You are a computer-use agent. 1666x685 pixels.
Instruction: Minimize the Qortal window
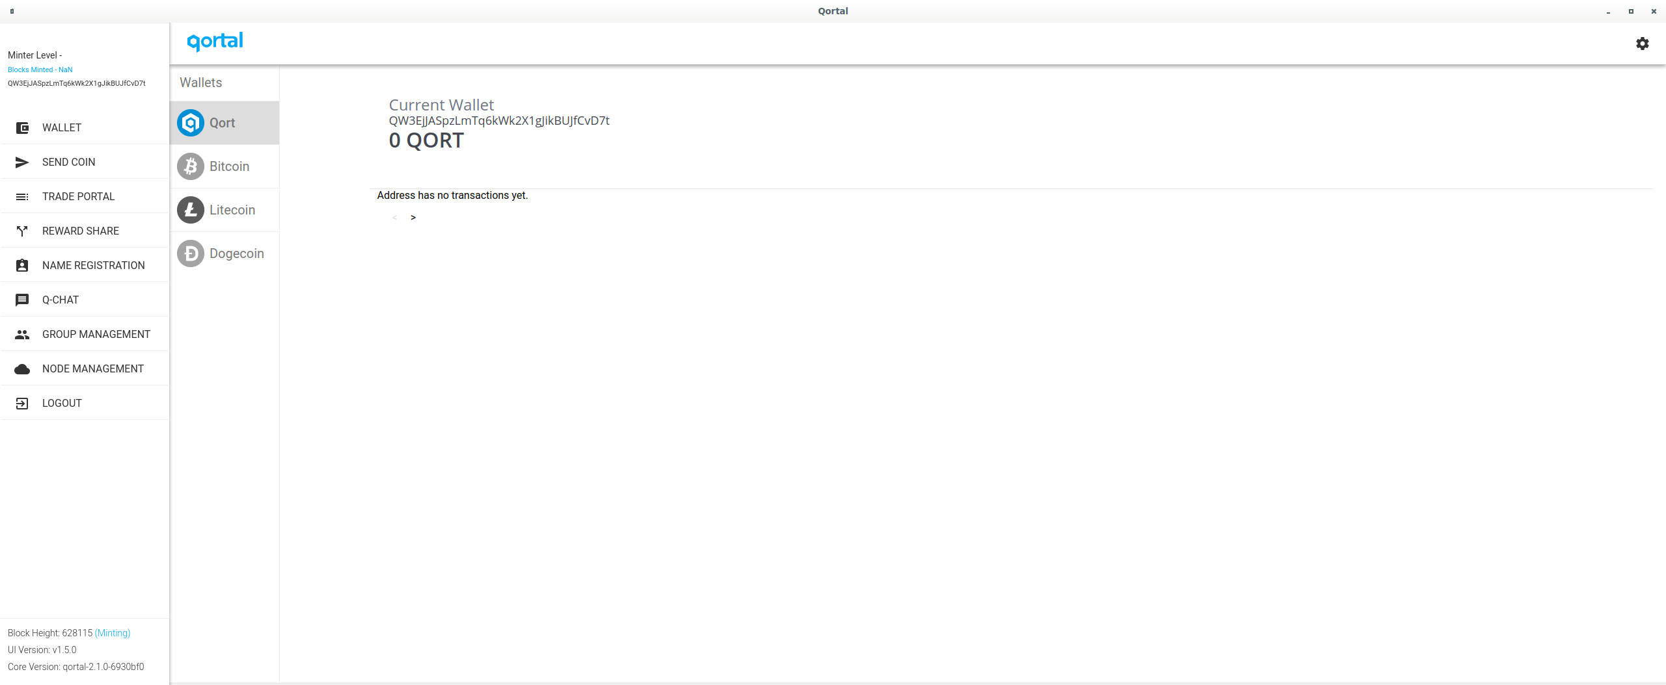point(1608,12)
